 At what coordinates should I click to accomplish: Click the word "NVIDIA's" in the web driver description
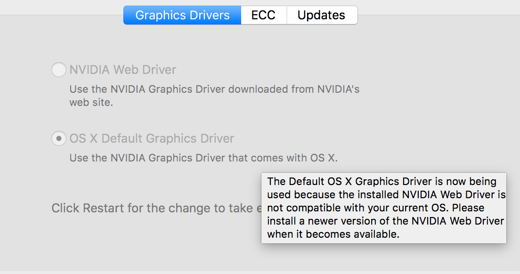point(338,89)
